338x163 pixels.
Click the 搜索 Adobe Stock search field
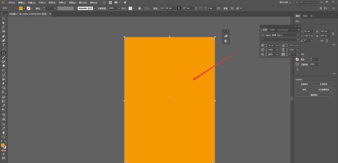[307, 3]
